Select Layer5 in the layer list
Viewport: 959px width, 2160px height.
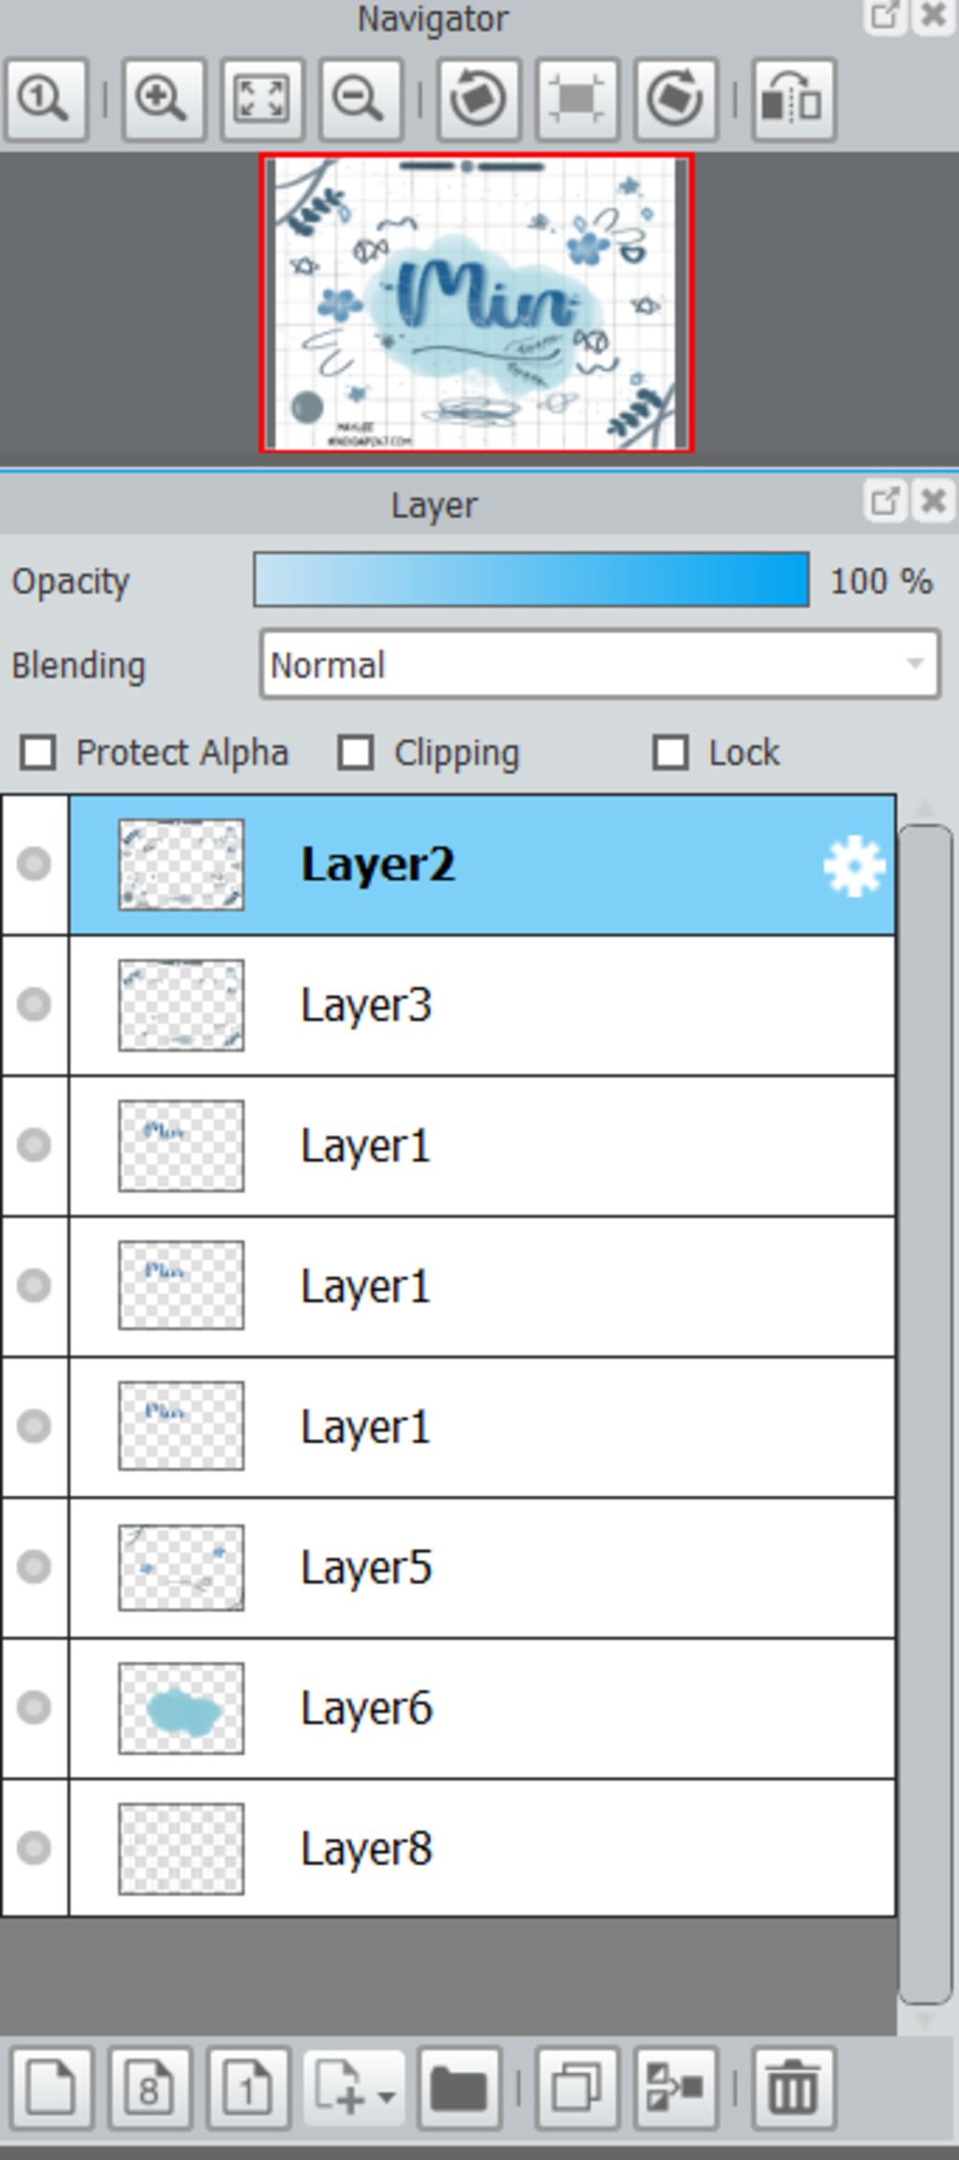(482, 1568)
